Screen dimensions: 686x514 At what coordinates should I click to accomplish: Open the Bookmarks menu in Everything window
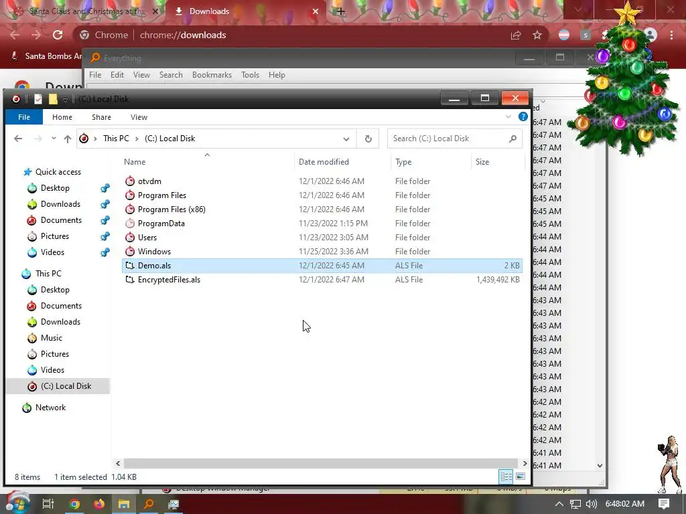click(212, 75)
